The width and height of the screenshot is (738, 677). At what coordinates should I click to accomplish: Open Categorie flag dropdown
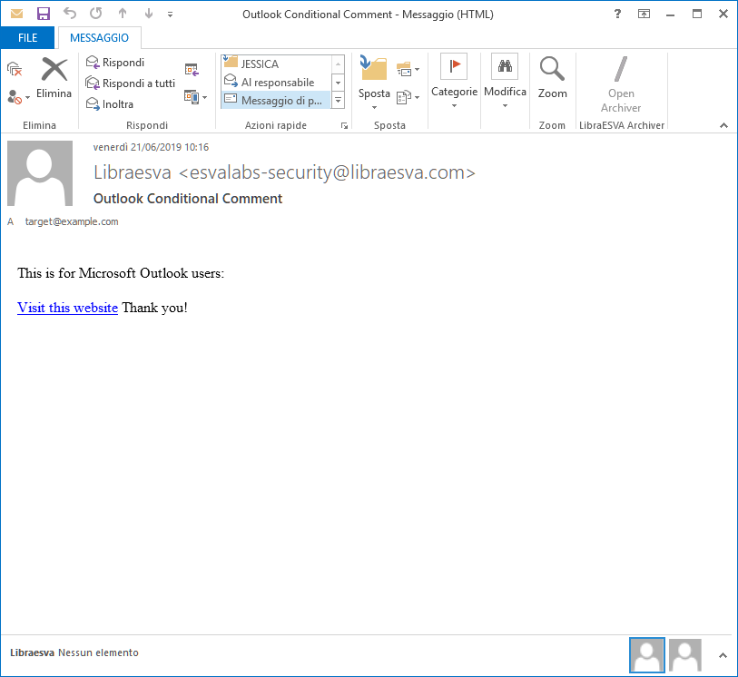[454, 81]
